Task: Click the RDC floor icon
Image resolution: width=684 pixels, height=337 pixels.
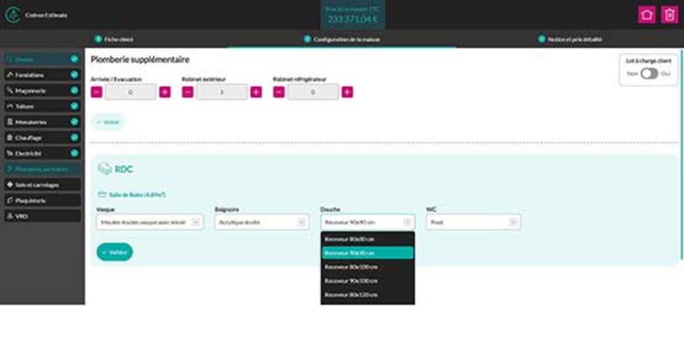Action: [105, 169]
